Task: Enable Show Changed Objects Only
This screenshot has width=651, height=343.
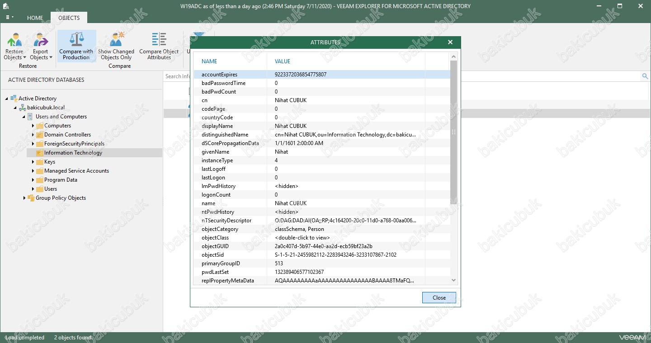Action: tap(116, 46)
